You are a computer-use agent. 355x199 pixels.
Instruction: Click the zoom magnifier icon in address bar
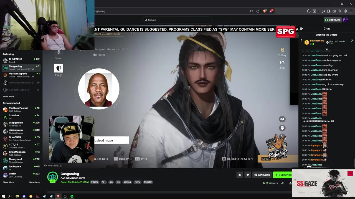(x=252, y=11)
